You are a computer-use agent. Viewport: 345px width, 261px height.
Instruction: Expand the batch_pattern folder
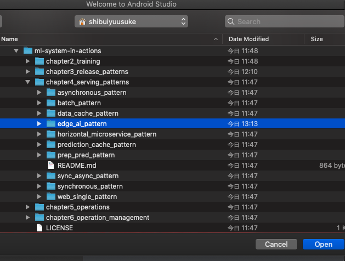(x=39, y=103)
